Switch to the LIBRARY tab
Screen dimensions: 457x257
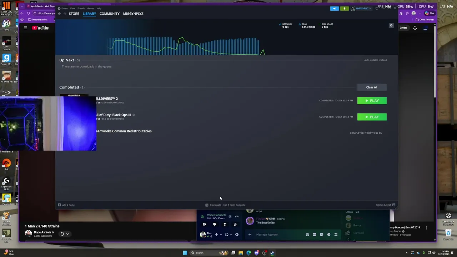tap(89, 14)
